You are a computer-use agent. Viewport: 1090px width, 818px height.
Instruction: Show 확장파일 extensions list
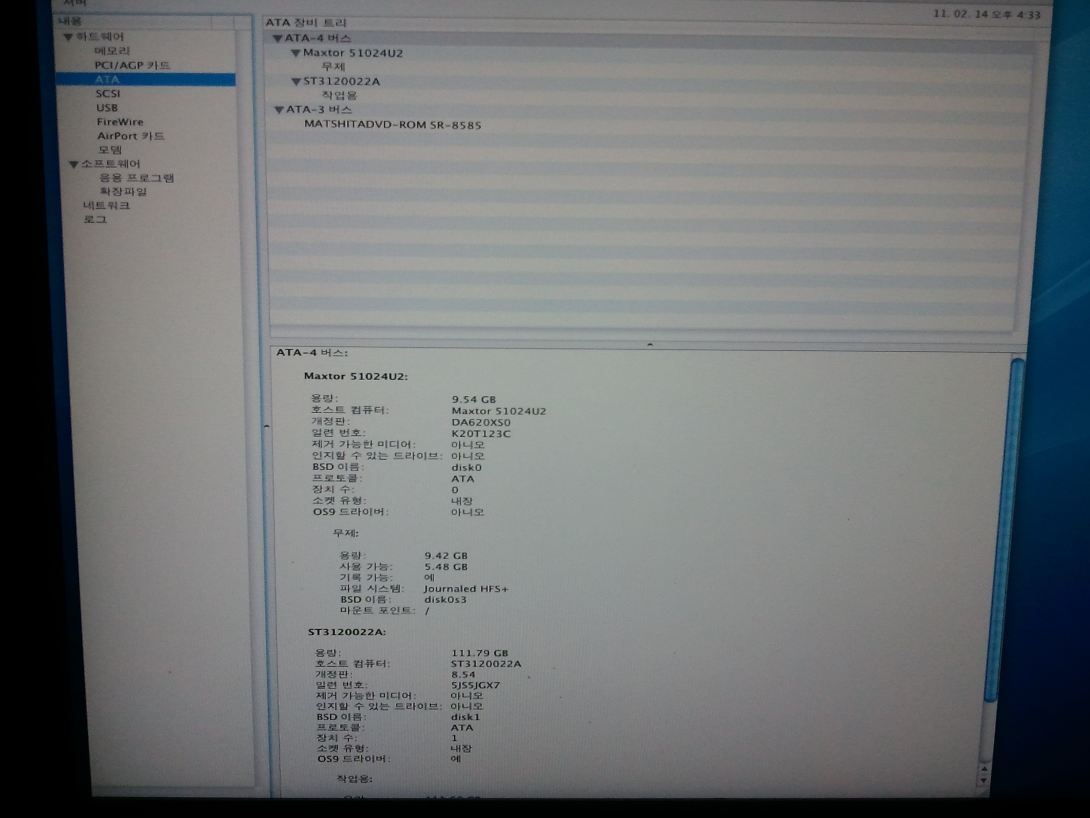123,192
